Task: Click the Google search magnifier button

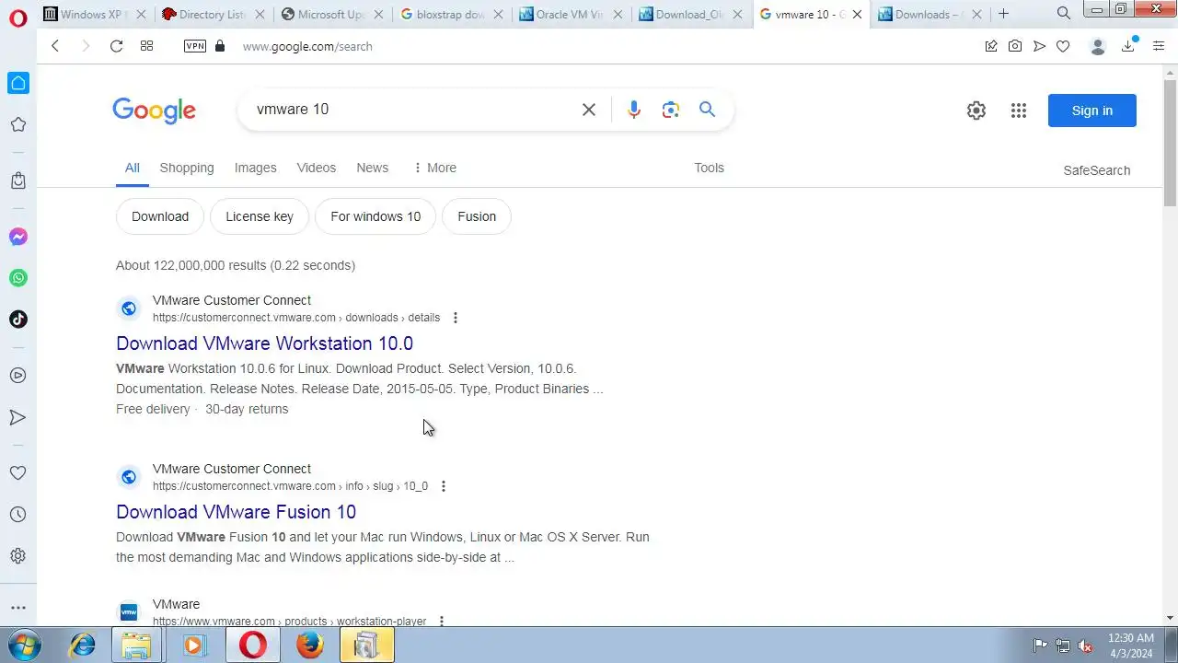Action: click(707, 110)
